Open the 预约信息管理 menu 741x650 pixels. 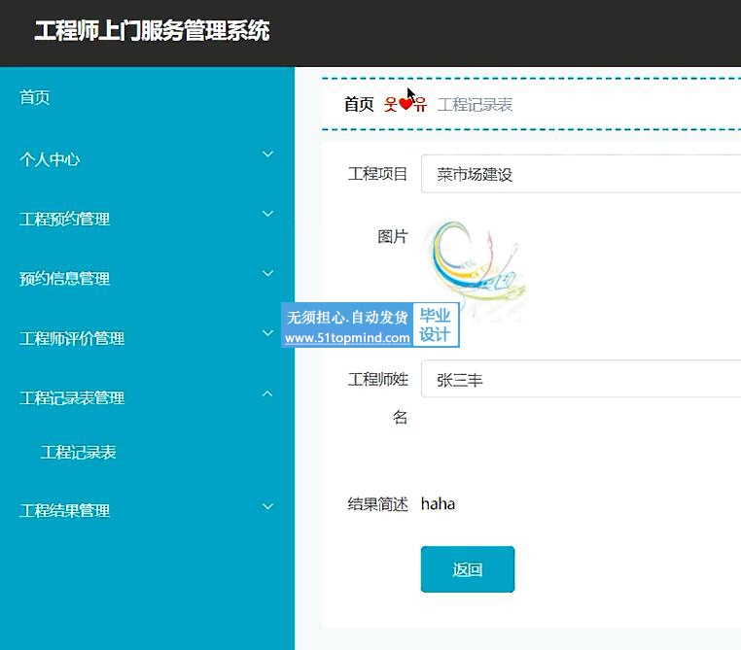pos(64,278)
